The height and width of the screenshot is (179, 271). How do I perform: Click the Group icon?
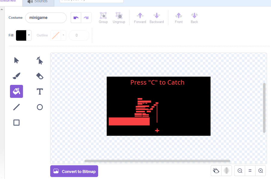point(103,18)
